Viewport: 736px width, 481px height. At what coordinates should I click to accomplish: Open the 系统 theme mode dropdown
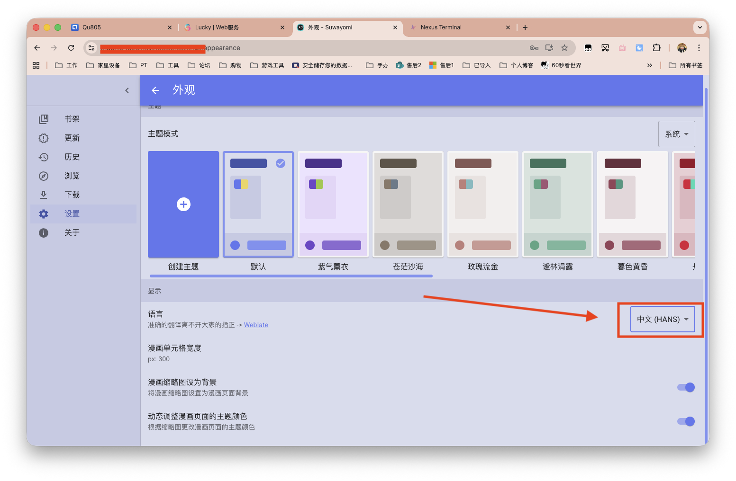676,134
